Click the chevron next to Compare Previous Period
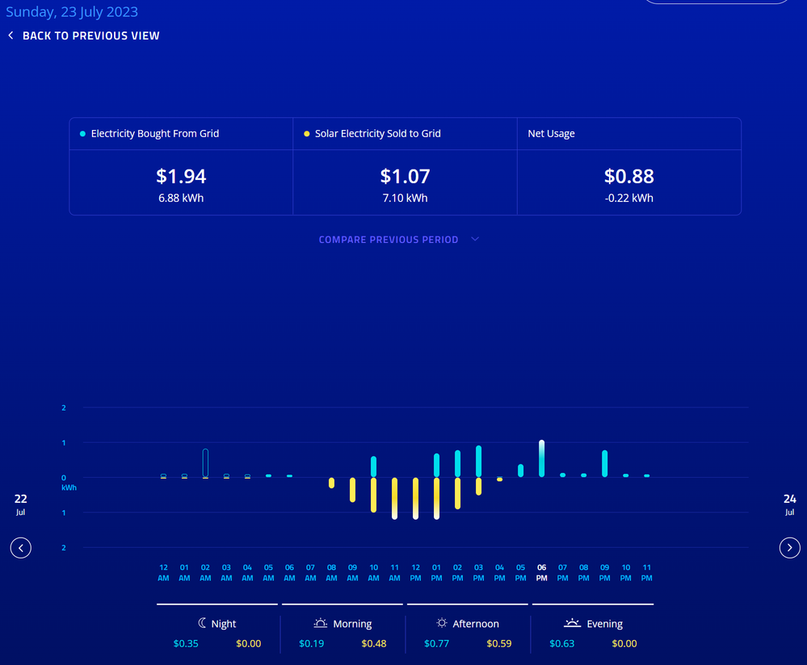807x665 pixels. [x=475, y=240]
